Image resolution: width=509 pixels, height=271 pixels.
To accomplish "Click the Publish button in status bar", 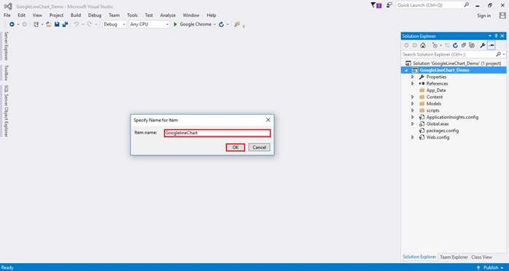I will (x=491, y=267).
